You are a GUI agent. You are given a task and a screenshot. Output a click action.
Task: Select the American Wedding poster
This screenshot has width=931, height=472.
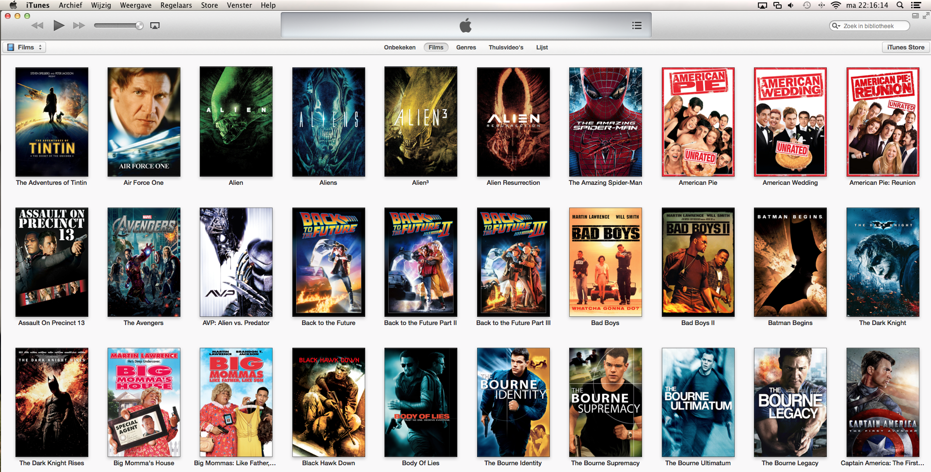point(790,122)
